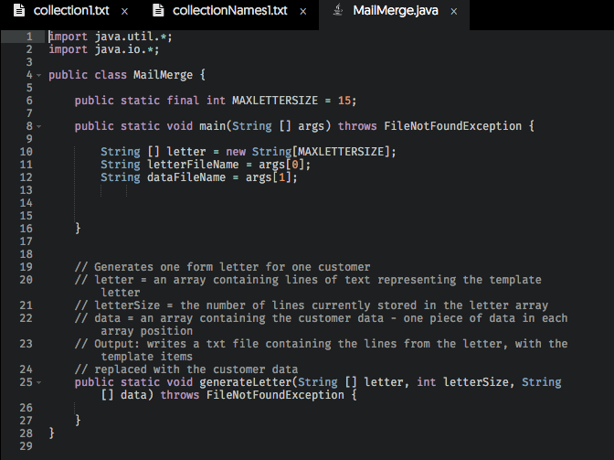Click line number 1 in the gutter
The height and width of the screenshot is (460, 614).
click(29, 37)
